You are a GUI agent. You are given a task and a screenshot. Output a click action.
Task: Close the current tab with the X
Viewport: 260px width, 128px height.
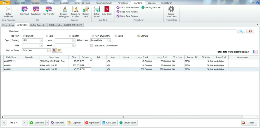pos(258,25)
